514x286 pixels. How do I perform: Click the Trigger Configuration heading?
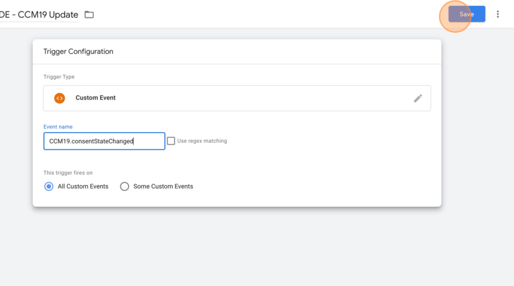tap(78, 52)
